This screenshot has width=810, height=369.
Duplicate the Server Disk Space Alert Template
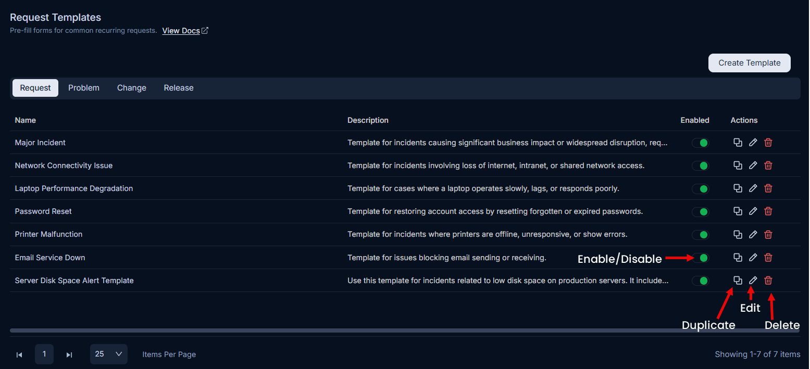tap(738, 281)
